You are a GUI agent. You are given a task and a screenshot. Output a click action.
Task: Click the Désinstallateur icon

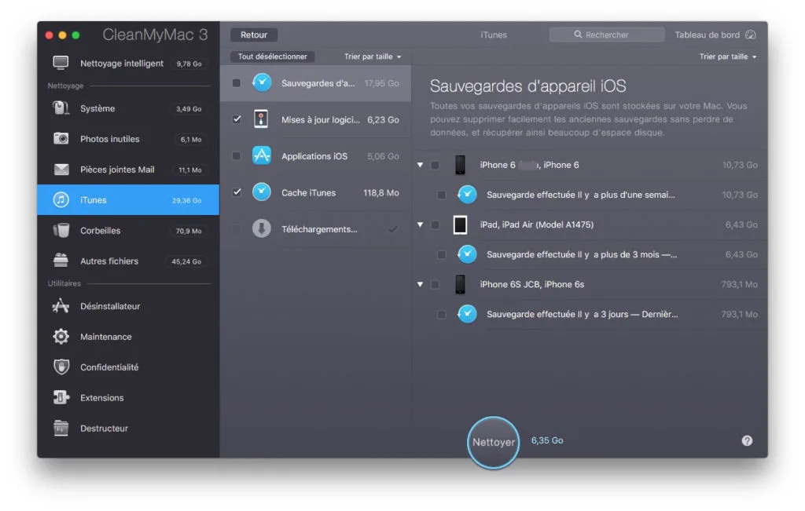[61, 306]
